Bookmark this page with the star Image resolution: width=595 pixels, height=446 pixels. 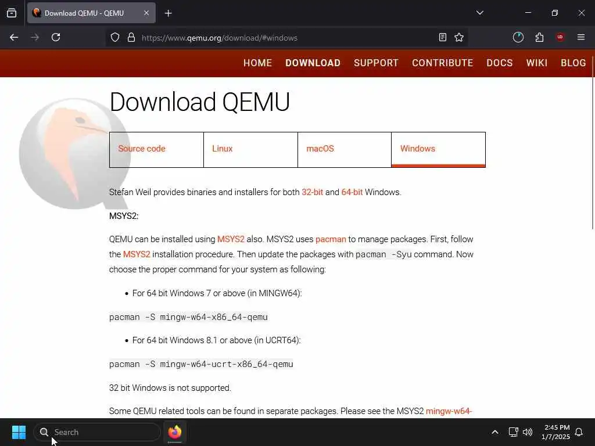coord(459,37)
